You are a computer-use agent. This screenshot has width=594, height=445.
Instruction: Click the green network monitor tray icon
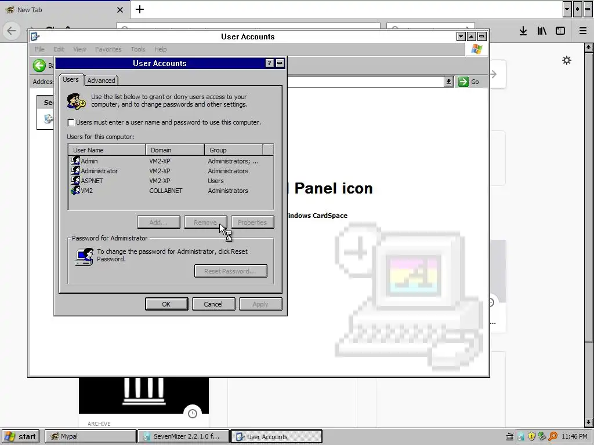pyautogui.click(x=542, y=437)
